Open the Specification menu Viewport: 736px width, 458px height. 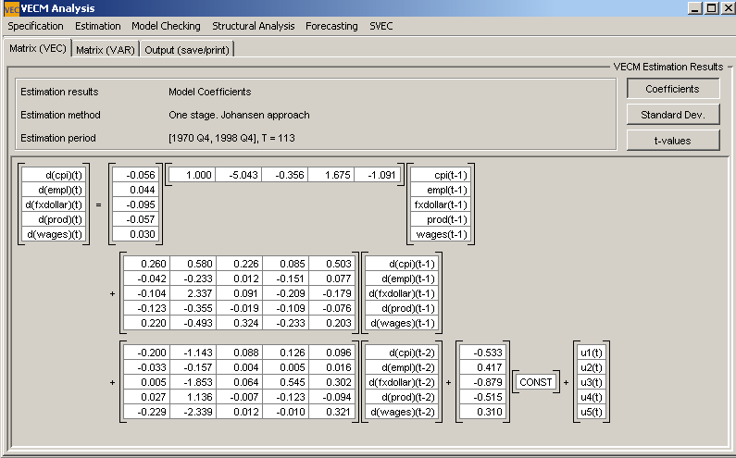36,26
